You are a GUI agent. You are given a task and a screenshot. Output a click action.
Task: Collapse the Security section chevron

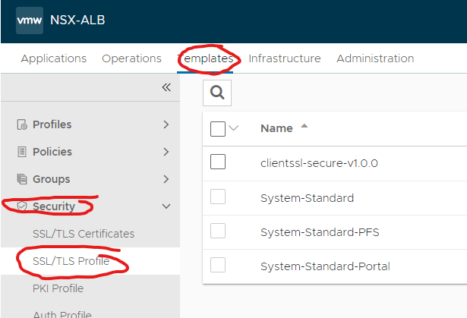[x=166, y=206]
